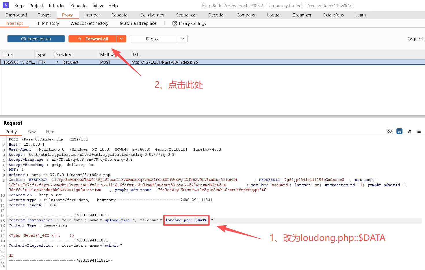
Task: Open the Project menu
Action: tap(36, 5)
